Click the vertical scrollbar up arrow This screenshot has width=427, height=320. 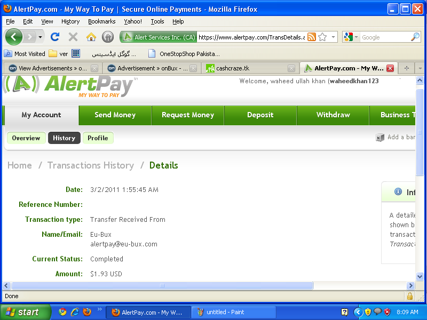tap(420, 81)
